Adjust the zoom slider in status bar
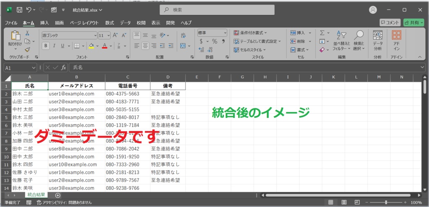The image size is (429, 207). [x=386, y=203]
